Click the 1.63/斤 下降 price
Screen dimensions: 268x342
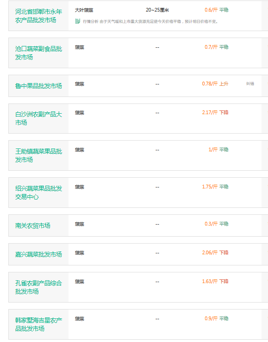point(215,281)
